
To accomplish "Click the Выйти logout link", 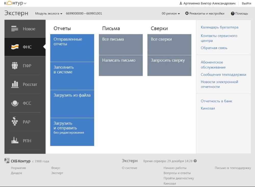I will click(x=246, y=3).
